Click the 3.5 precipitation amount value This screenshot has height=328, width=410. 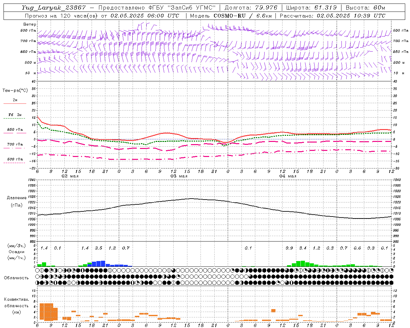tap(99, 248)
